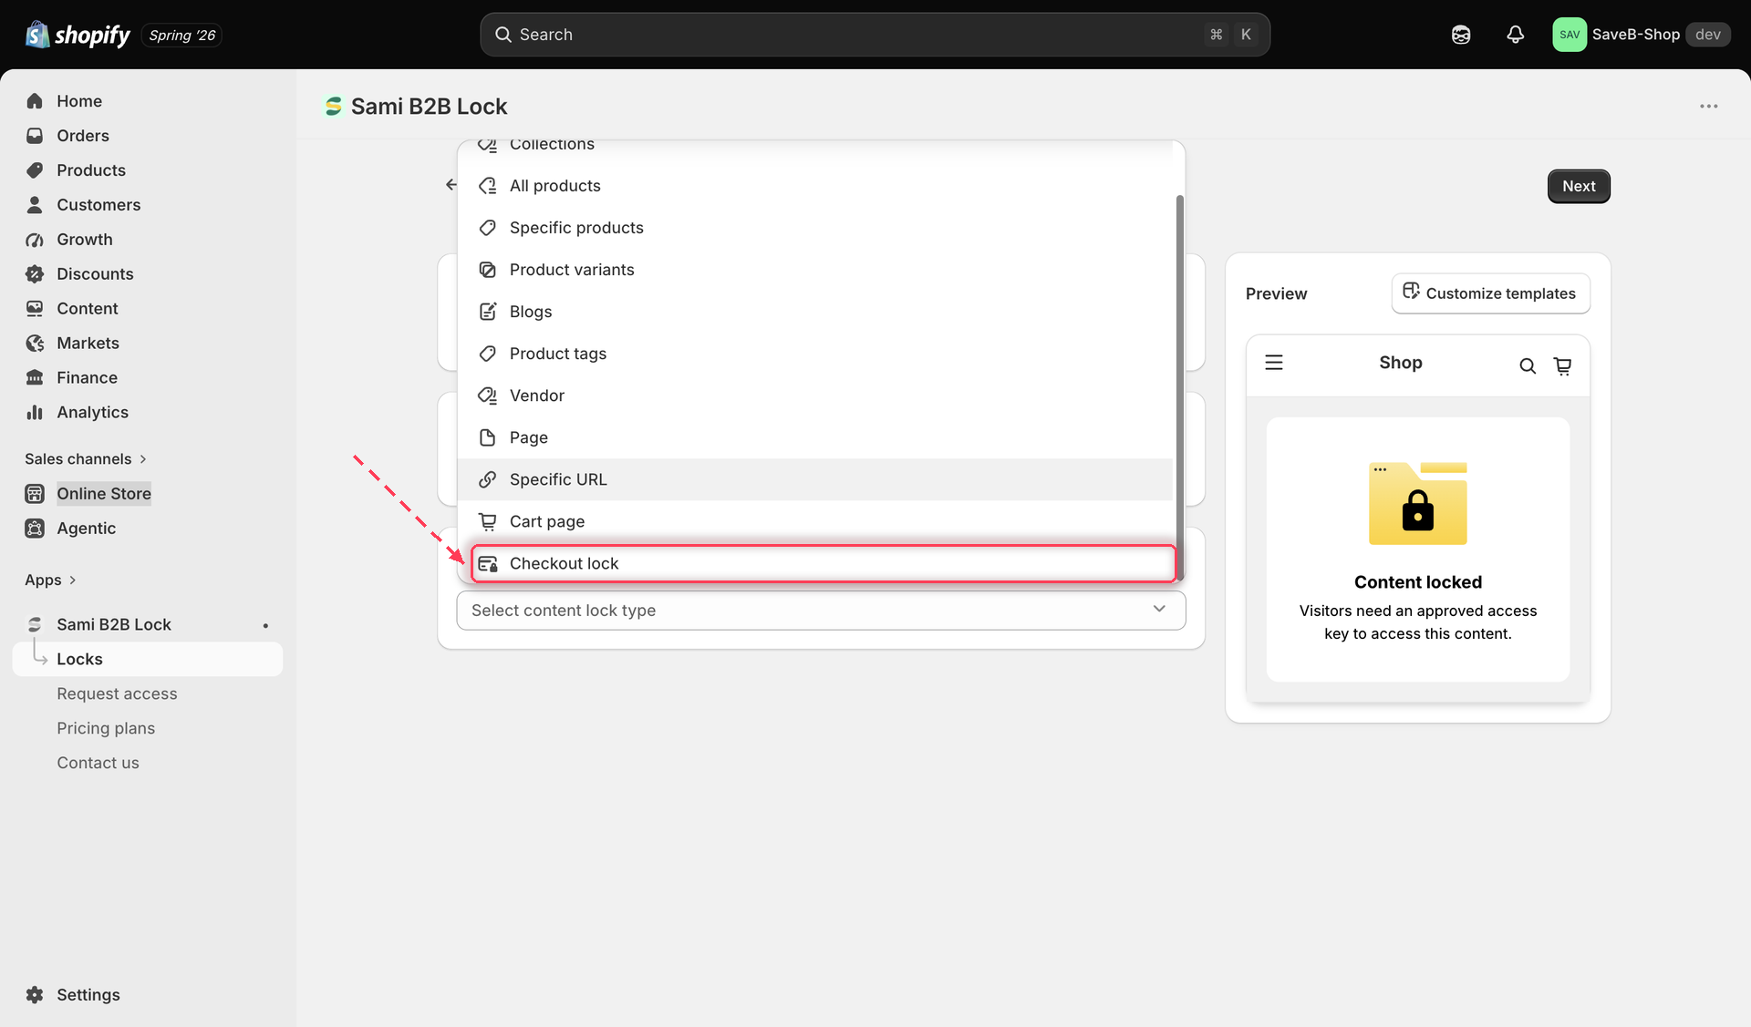Open Pricing plans in sidebar
The width and height of the screenshot is (1751, 1027).
point(106,729)
